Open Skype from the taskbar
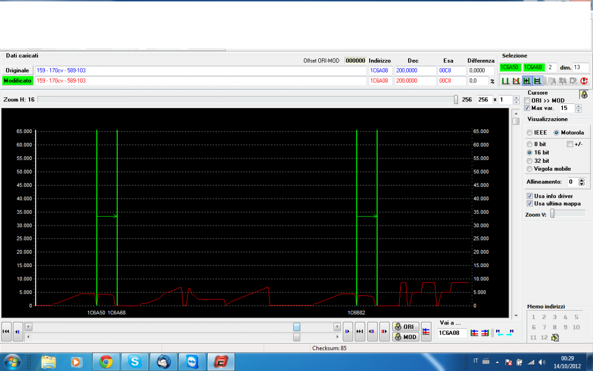Screen dimensions: 593x371 pyautogui.click(x=134, y=362)
